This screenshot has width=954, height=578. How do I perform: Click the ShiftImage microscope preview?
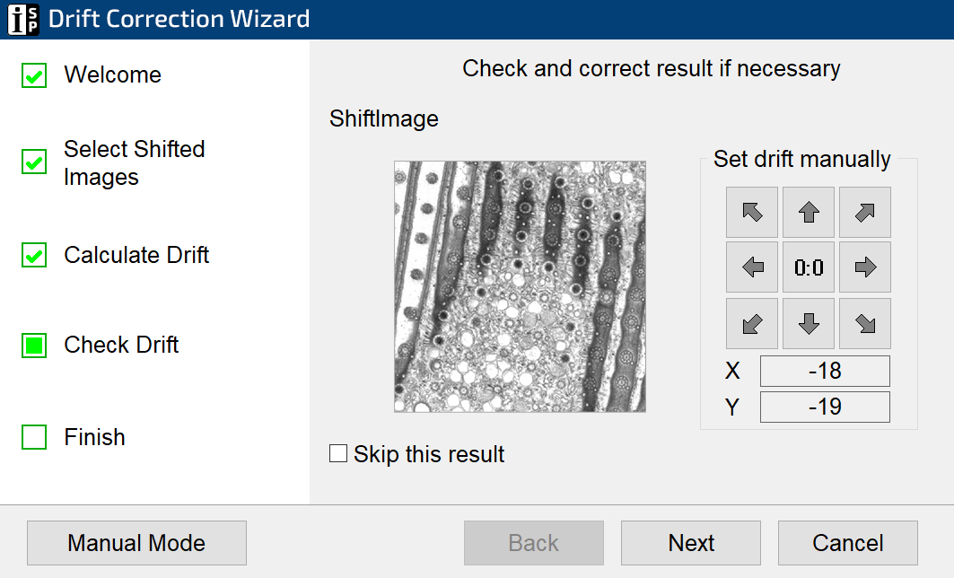520,286
